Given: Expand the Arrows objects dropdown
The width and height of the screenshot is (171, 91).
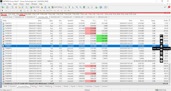Looking at the screenshot, I should (37, 11).
